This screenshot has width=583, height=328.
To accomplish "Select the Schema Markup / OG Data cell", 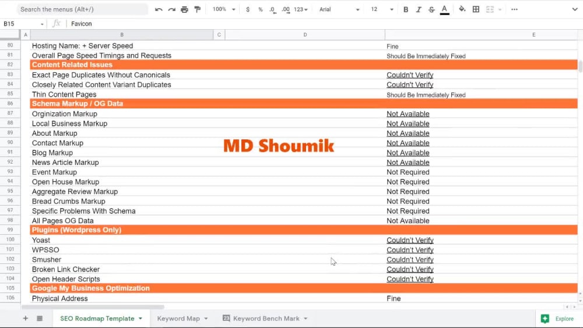I will (122, 104).
